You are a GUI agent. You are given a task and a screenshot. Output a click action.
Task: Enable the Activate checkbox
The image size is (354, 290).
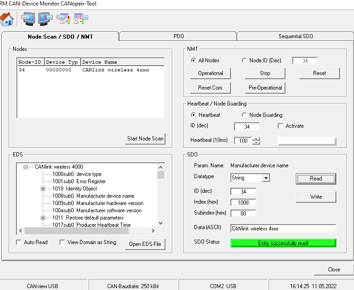tap(280, 126)
